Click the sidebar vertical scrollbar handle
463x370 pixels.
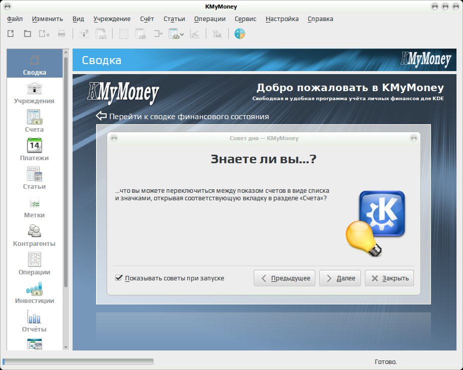tap(66, 171)
